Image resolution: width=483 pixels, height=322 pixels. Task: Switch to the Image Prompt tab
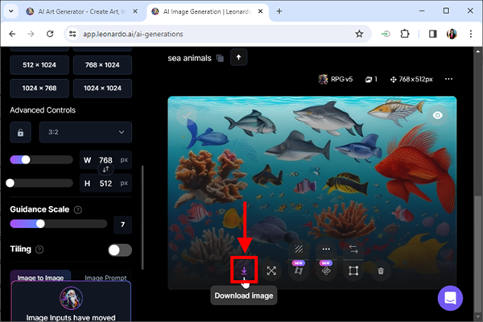105,278
